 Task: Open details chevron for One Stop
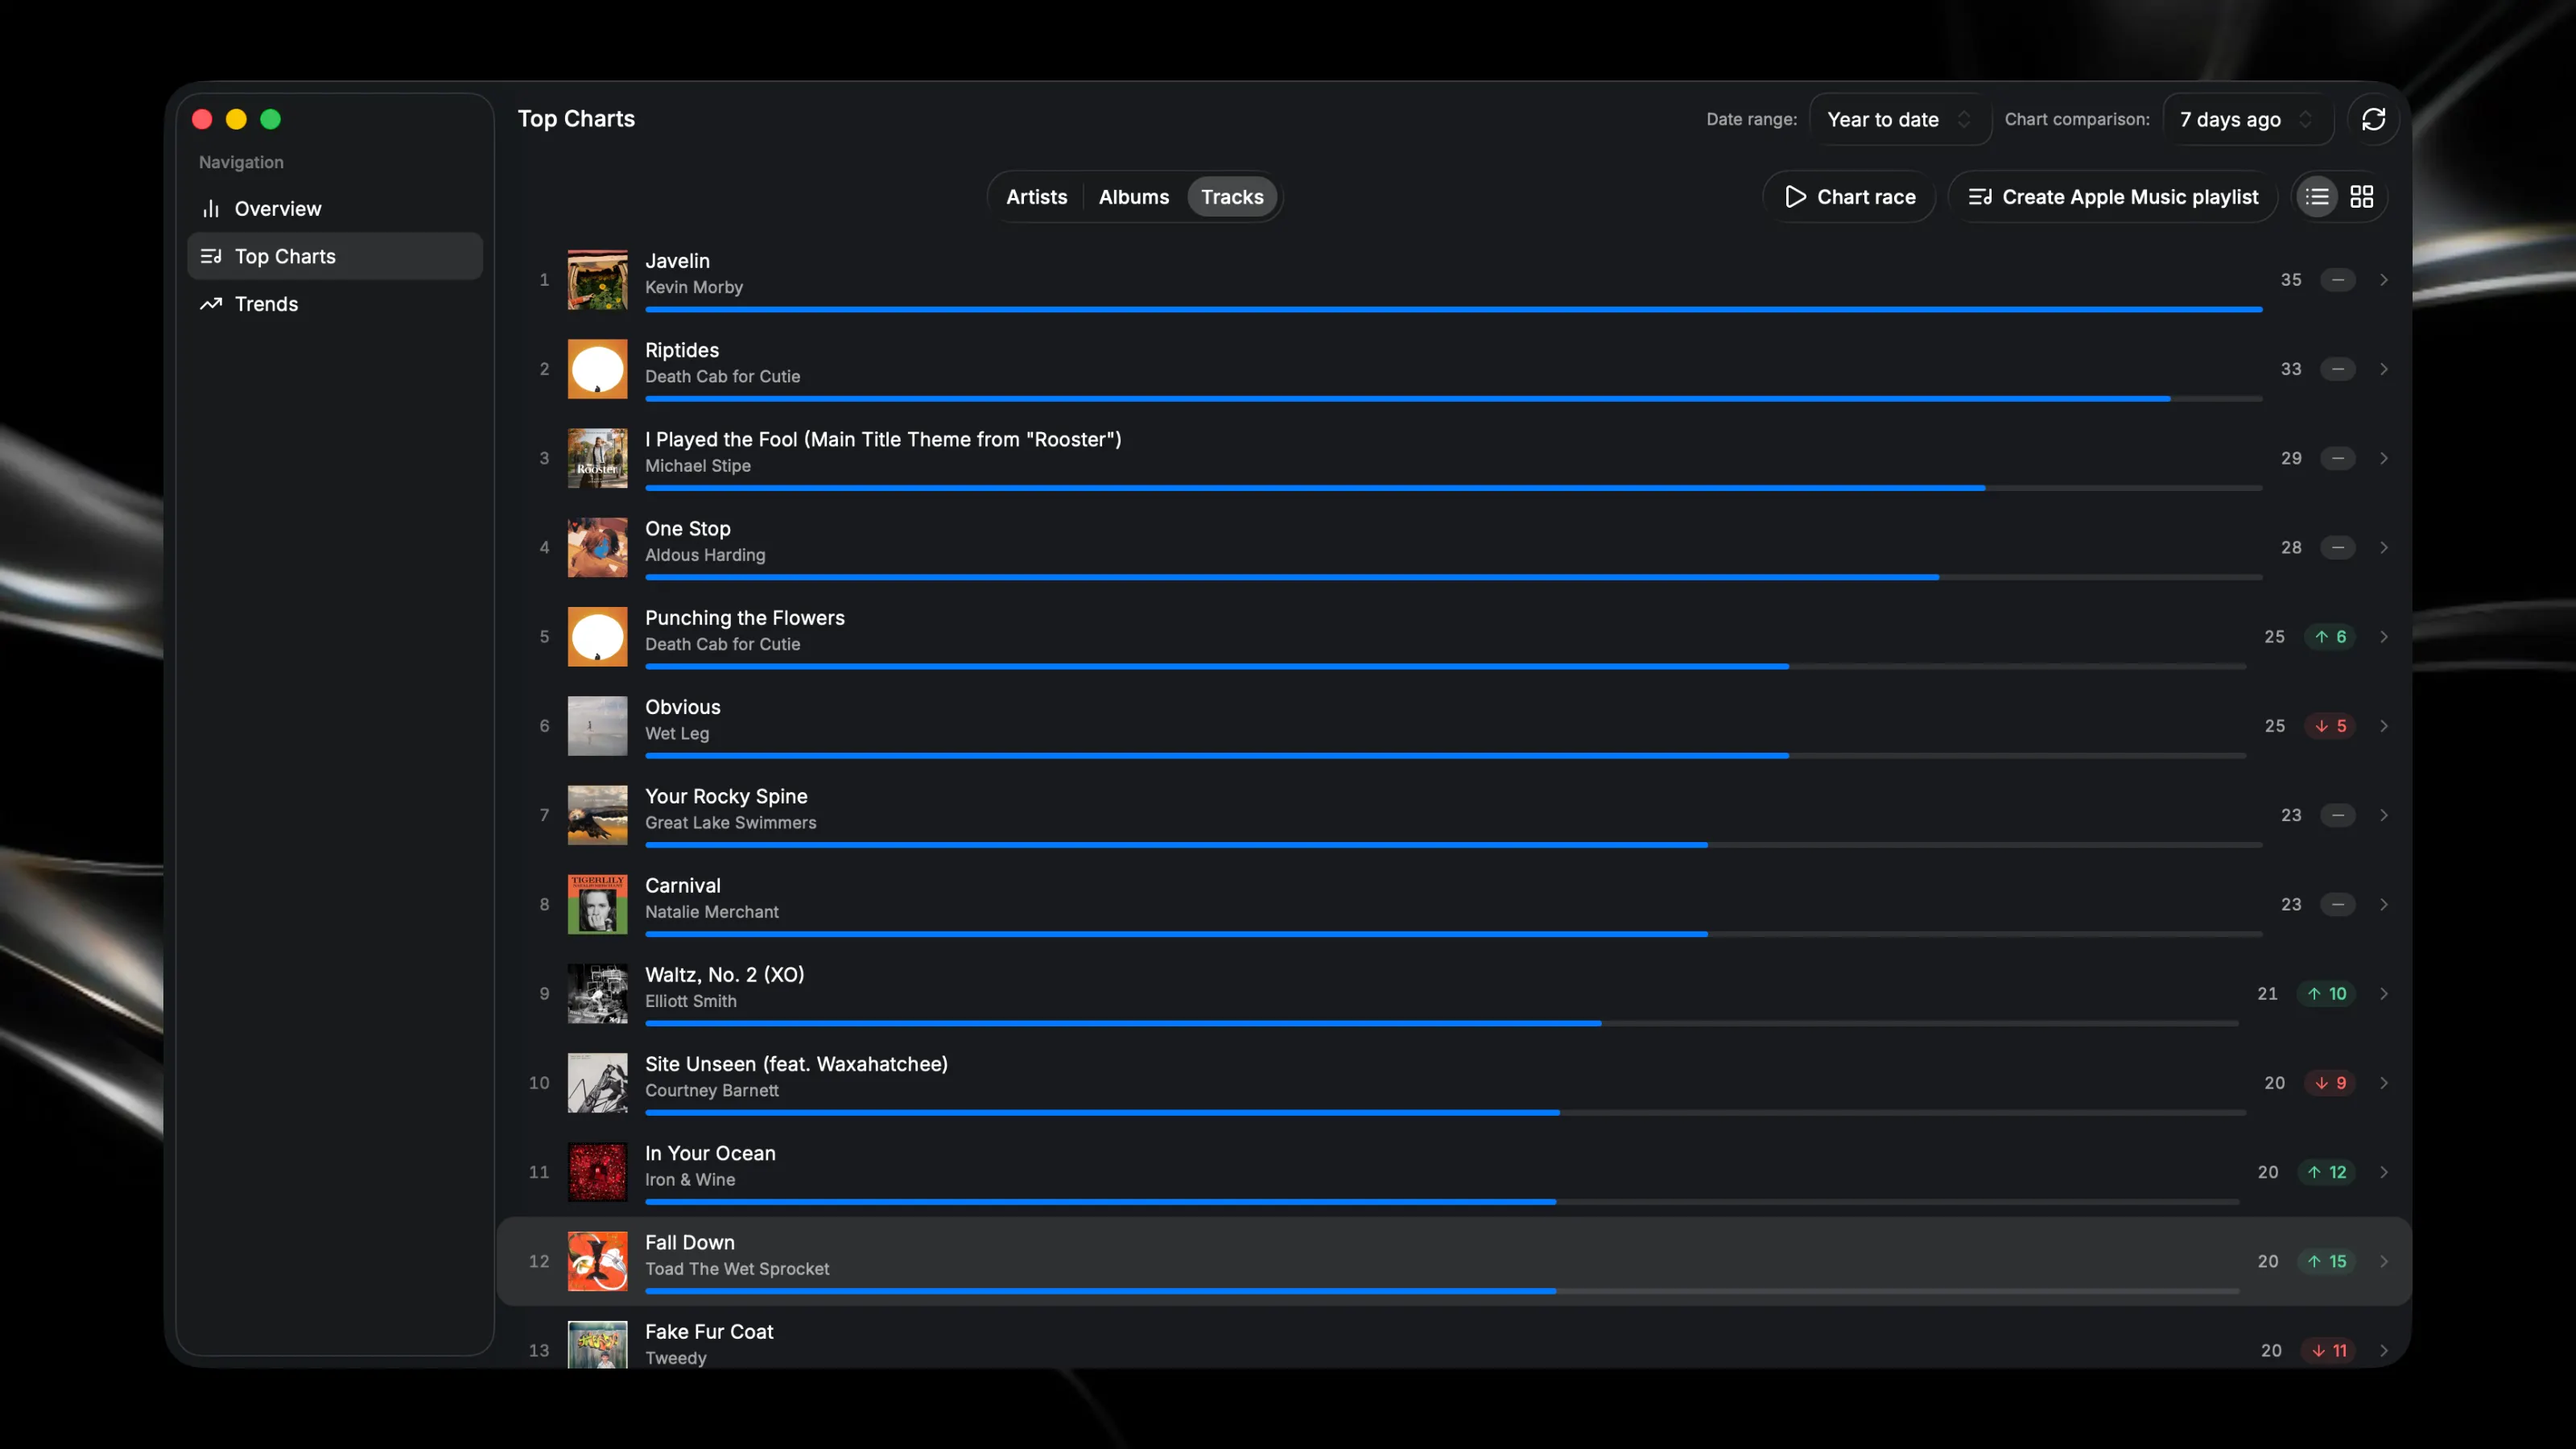point(2384,547)
